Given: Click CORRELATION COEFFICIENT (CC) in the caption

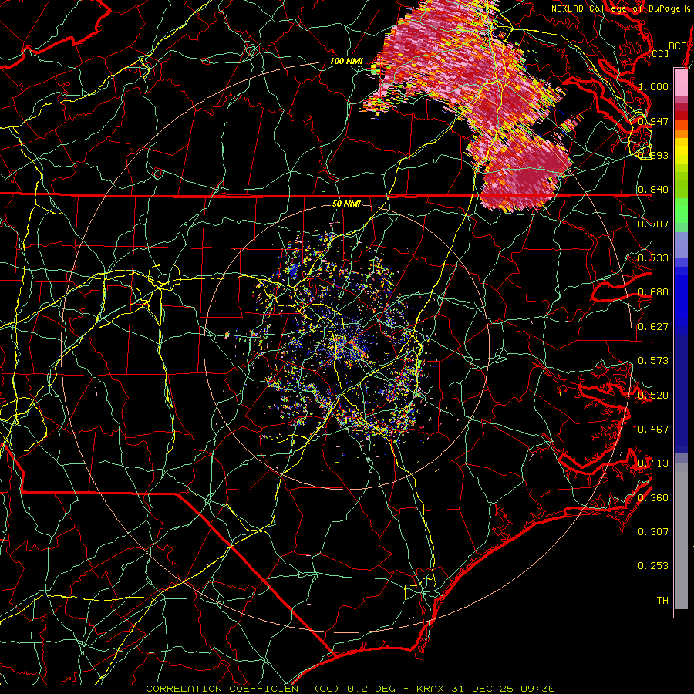Looking at the screenshot, I should [243, 689].
